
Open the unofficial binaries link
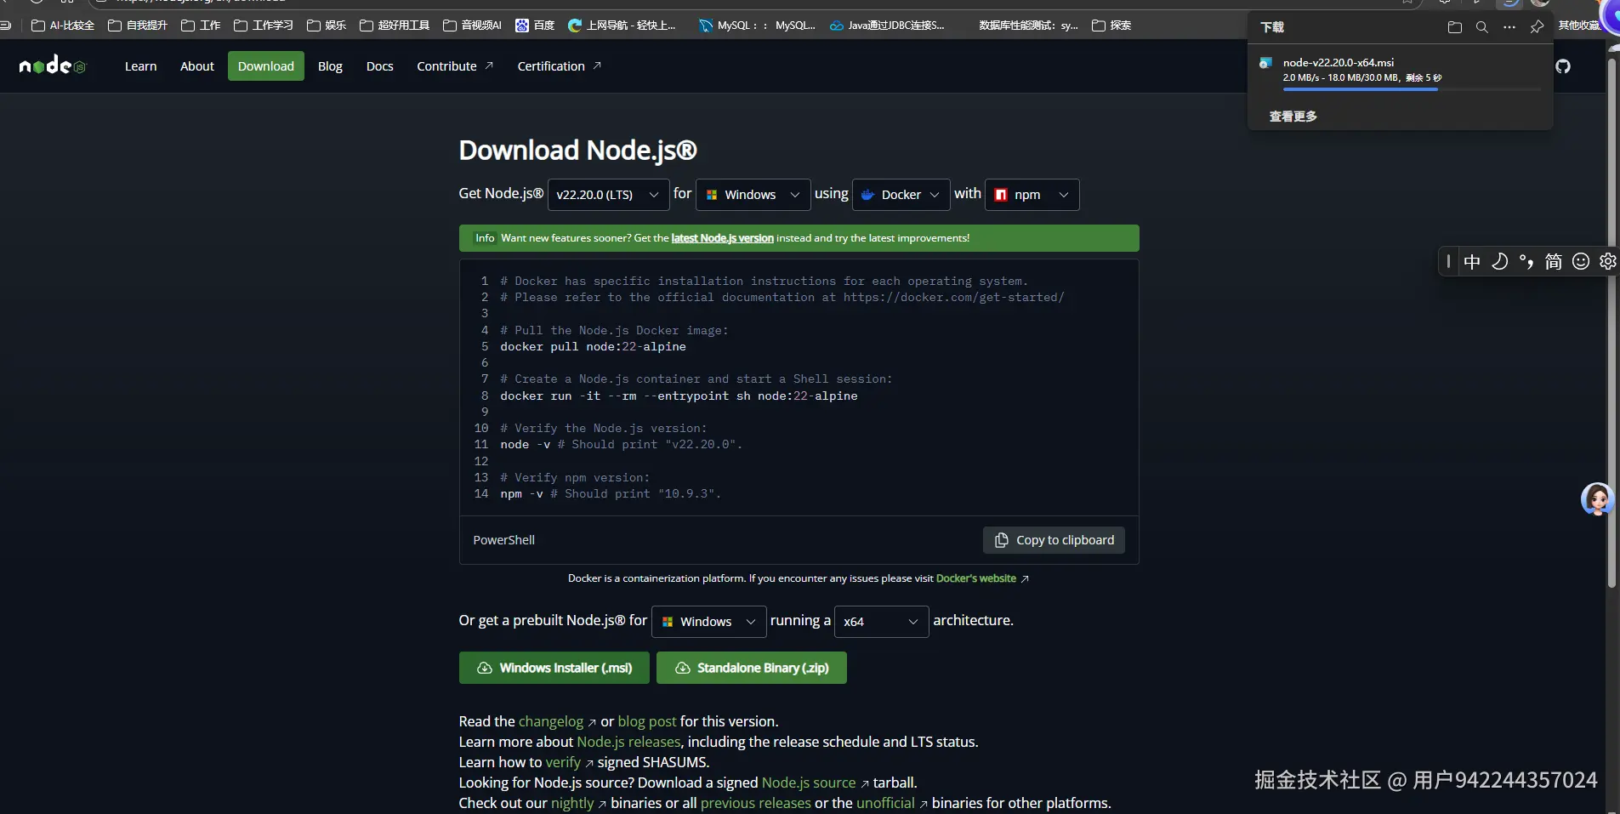point(885,803)
